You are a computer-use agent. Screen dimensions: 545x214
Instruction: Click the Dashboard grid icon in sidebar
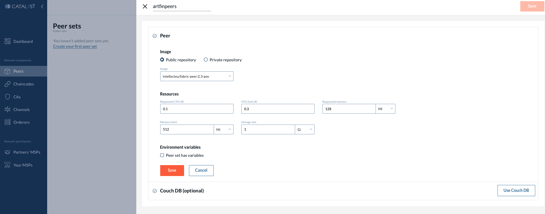[x=7, y=41]
